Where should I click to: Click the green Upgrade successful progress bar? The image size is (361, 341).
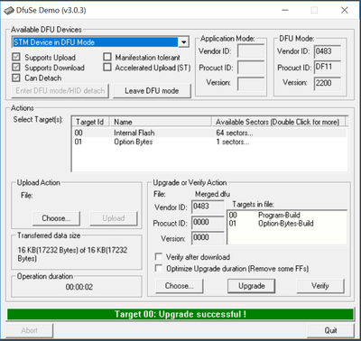point(180,314)
